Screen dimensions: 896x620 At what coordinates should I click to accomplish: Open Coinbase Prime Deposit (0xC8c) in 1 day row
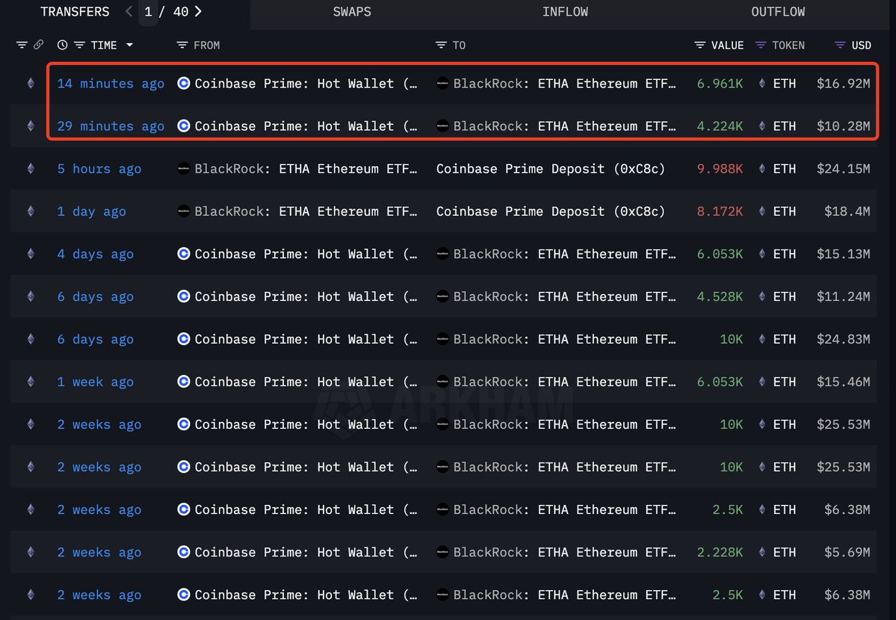click(550, 211)
